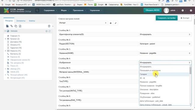Image resolution: width=195 pixels, height=110 pixels.
Task: Select Главная (1) in resource tree
Action: (15, 36)
